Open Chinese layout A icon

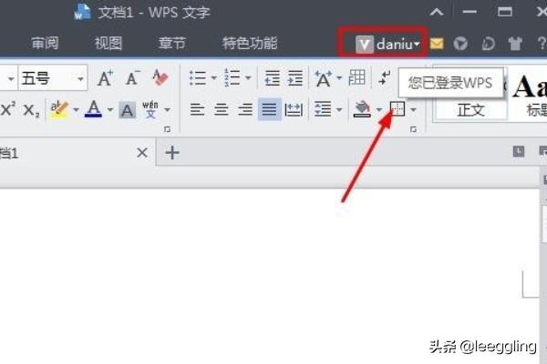click(324, 78)
